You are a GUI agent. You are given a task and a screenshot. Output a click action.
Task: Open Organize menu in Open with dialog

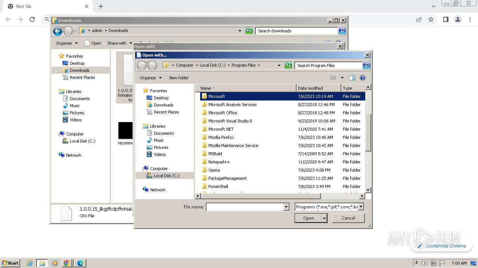150,78
